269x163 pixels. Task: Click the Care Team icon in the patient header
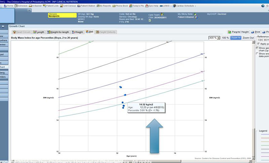point(162,14)
